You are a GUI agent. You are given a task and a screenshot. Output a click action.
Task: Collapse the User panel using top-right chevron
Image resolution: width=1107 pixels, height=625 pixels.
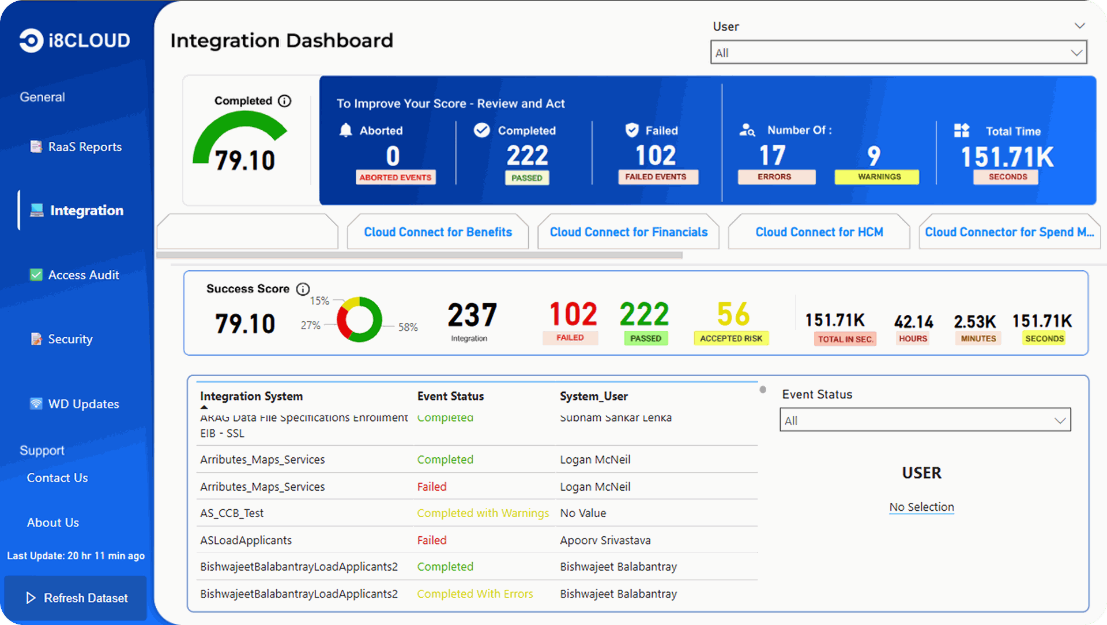tap(1079, 25)
